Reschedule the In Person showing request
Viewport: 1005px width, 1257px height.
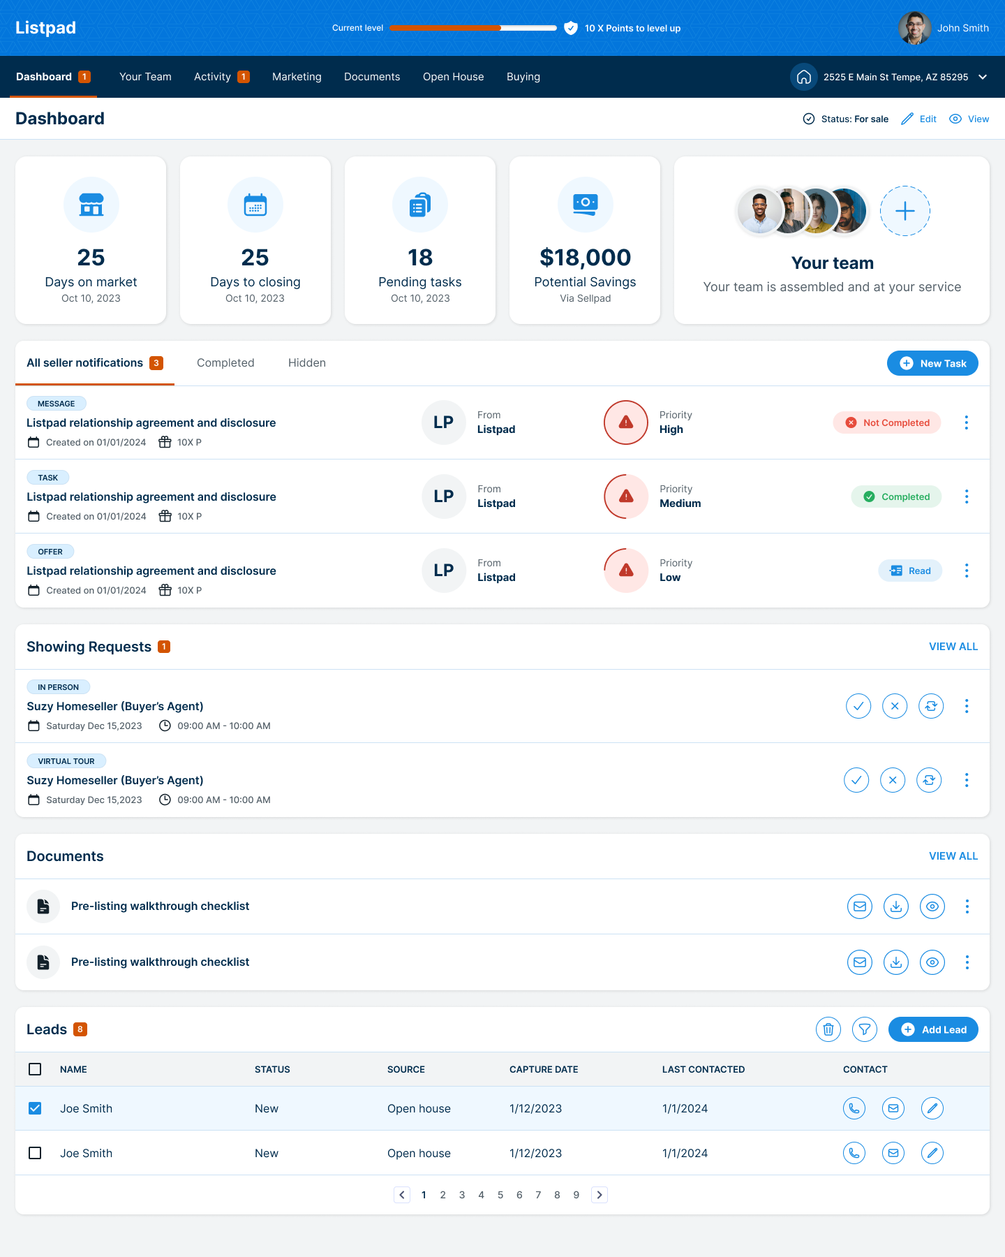pos(931,706)
